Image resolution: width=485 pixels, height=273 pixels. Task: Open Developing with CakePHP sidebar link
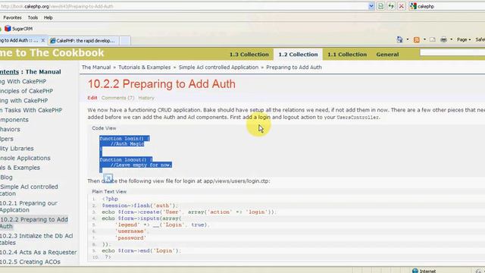point(23,101)
